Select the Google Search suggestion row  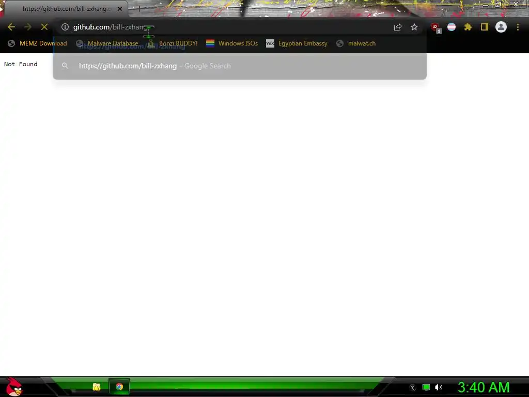tap(240, 66)
